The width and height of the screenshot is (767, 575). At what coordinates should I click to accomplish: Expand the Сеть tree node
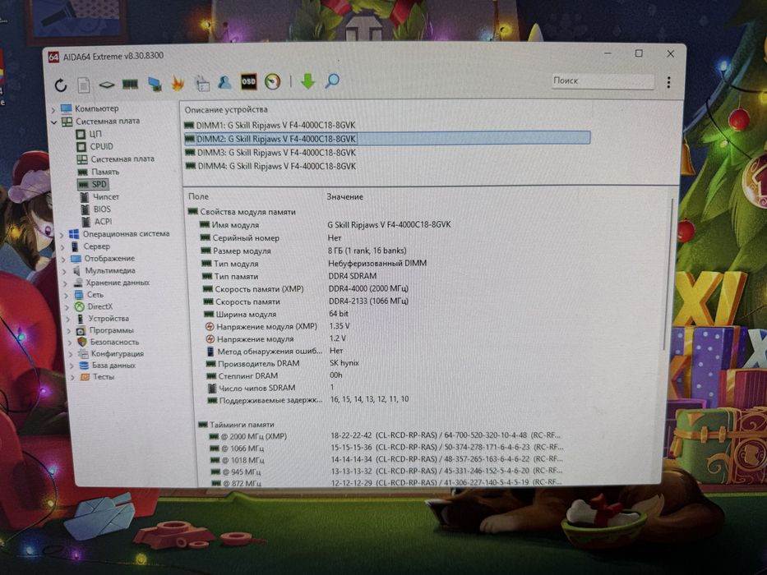[67, 296]
